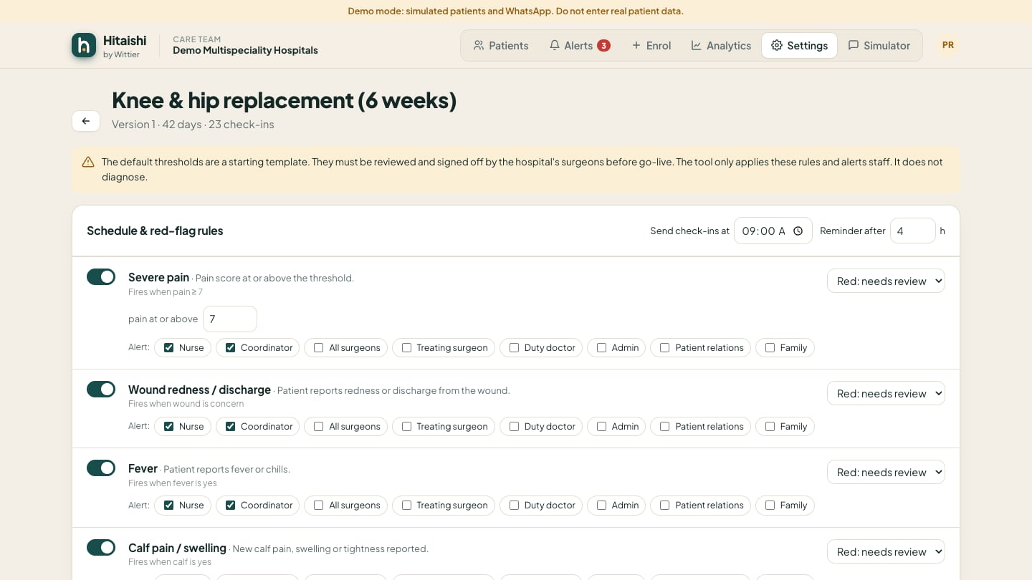
Task: Disable the Severe pain rule toggle
Action: 101,277
